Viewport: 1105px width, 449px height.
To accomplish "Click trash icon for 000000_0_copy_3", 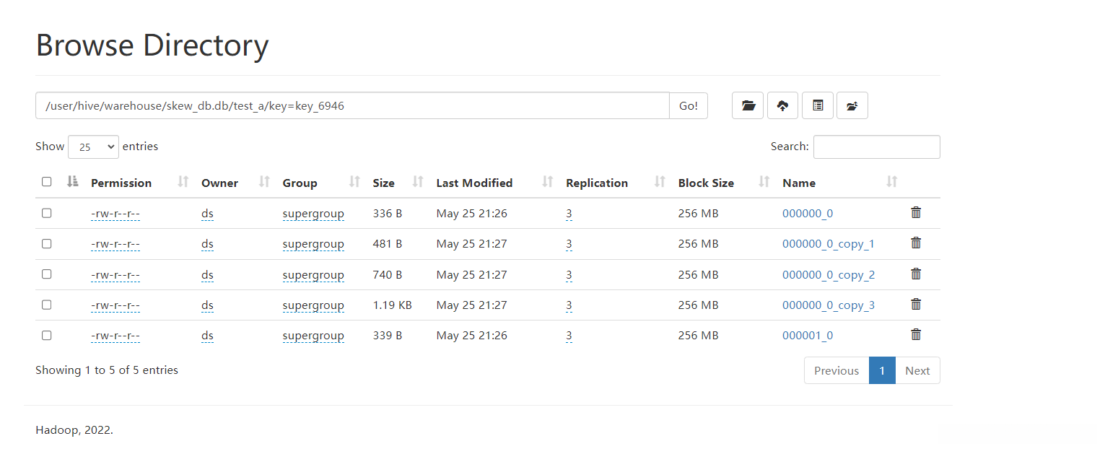I will point(916,304).
